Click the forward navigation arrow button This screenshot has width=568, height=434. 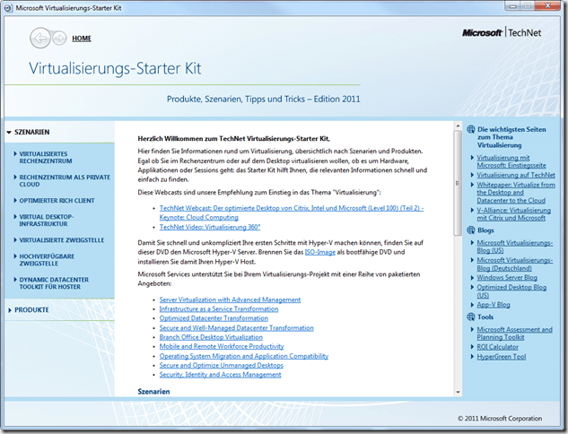pyautogui.click(x=59, y=38)
